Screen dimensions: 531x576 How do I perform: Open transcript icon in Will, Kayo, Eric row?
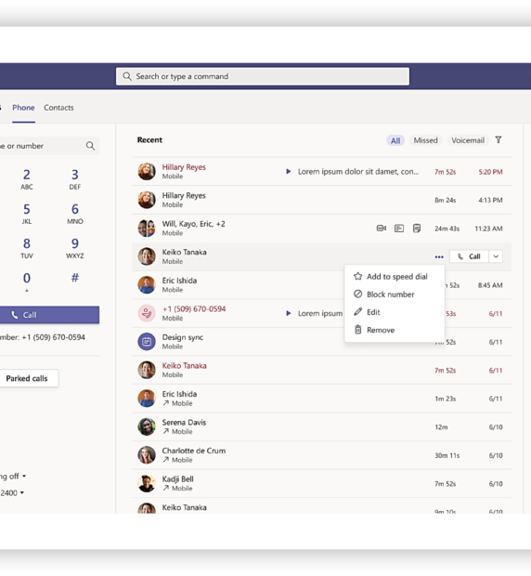(x=399, y=229)
